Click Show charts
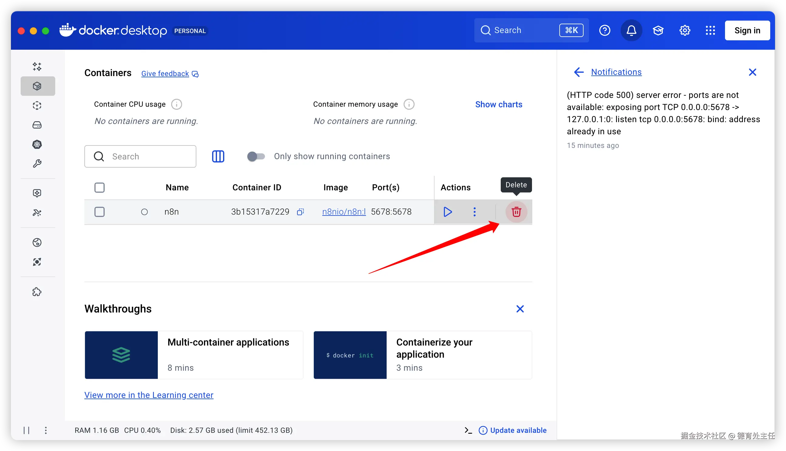The height and width of the screenshot is (451, 786). pos(499,104)
